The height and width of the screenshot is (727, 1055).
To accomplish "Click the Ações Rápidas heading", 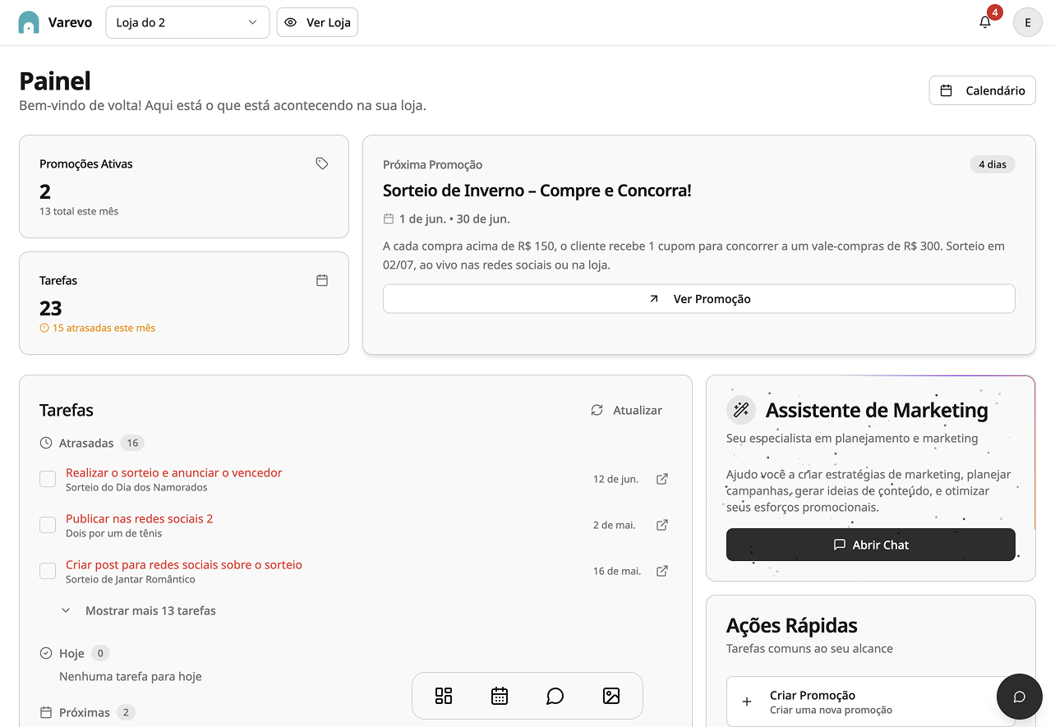I will (792, 625).
